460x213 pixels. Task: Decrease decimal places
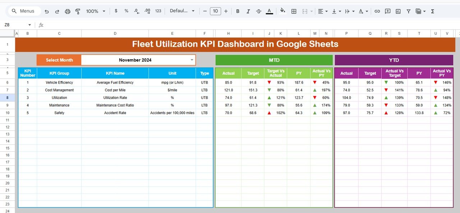(137, 11)
